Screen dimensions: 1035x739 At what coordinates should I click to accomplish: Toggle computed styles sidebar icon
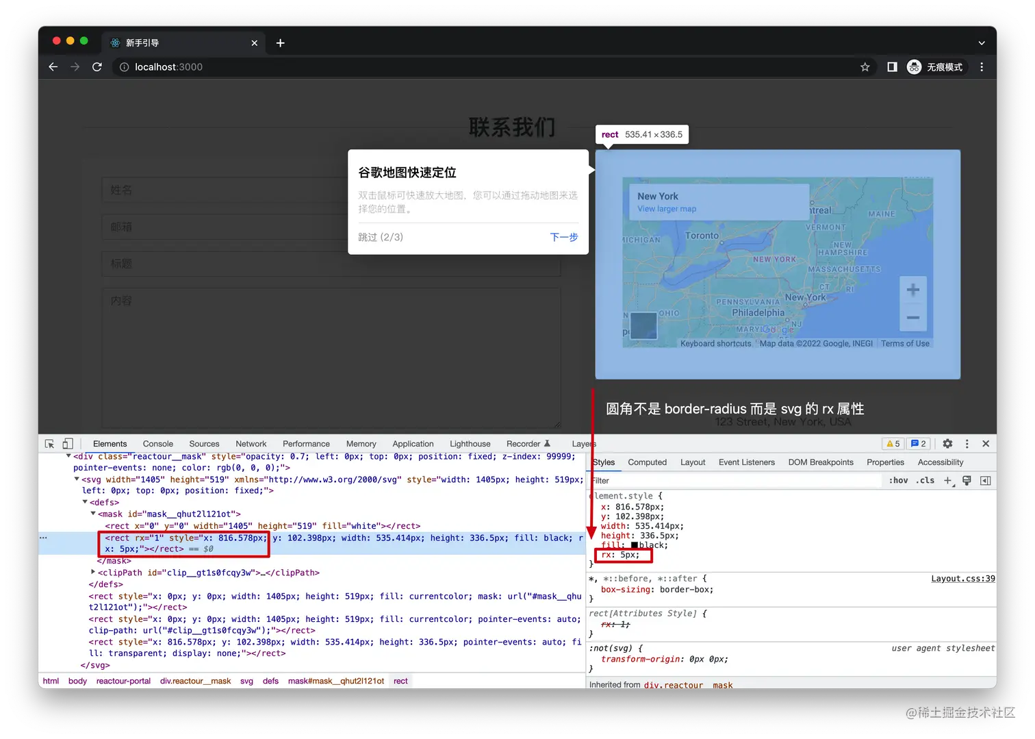click(986, 481)
